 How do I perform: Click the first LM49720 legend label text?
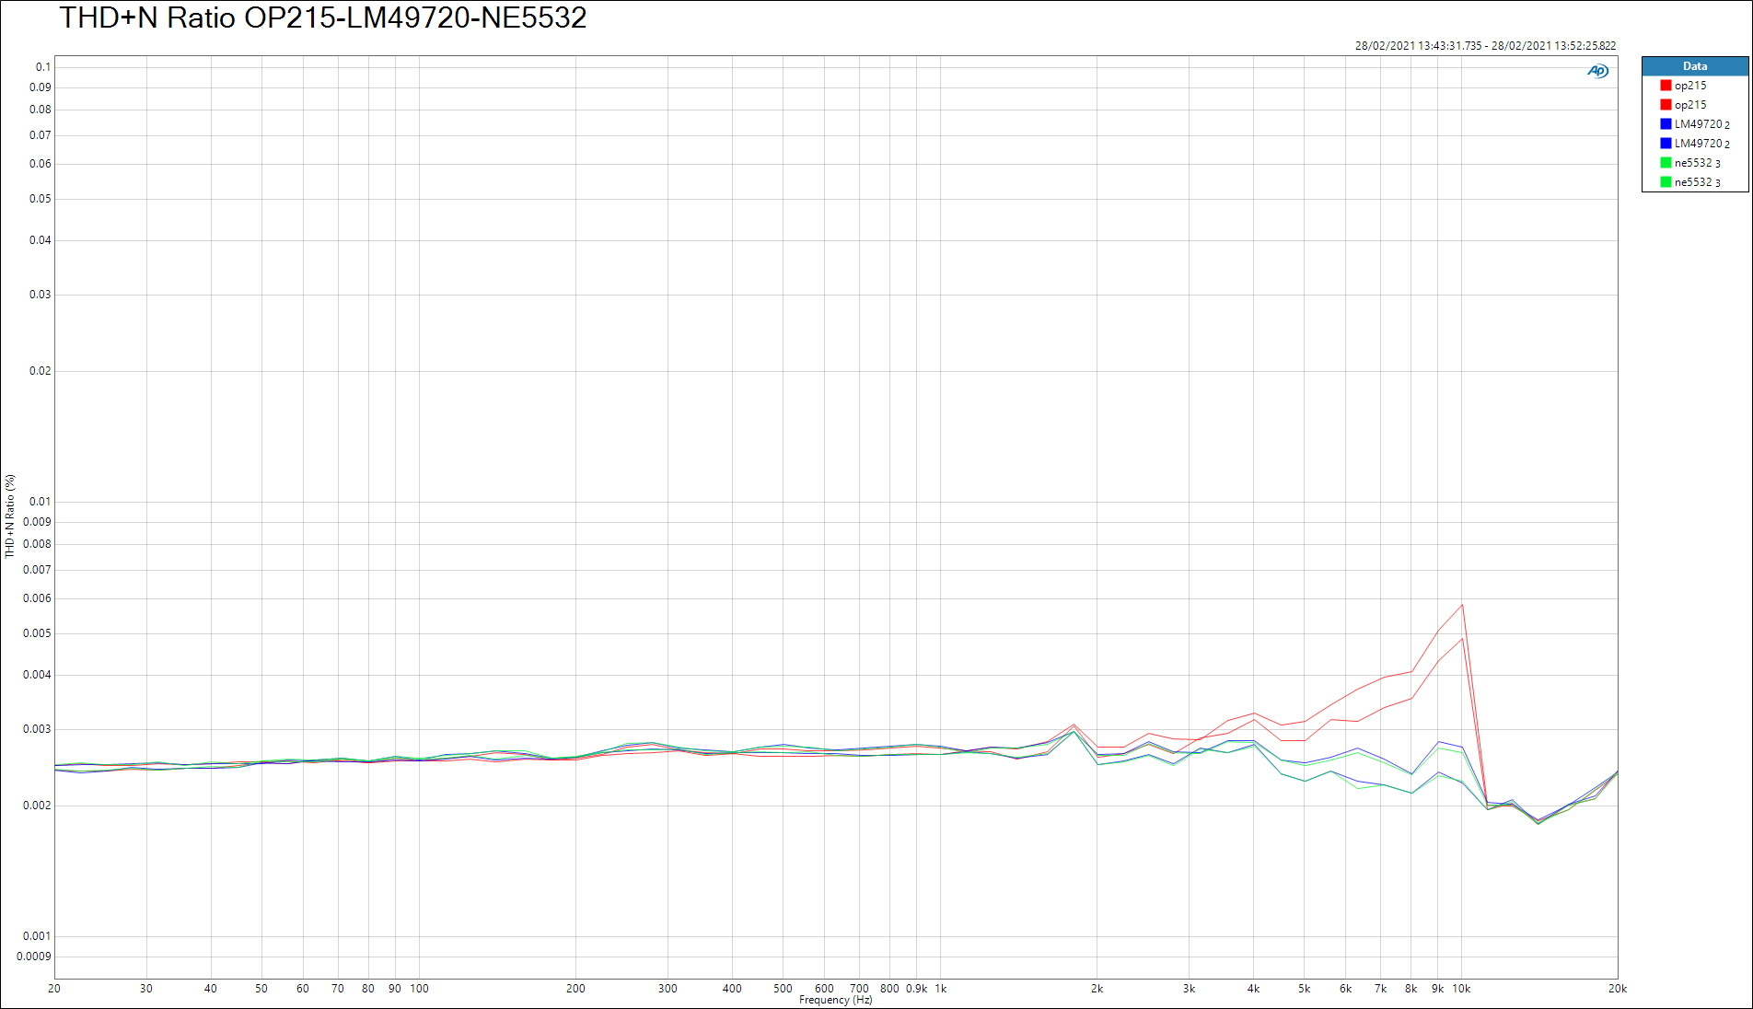(x=1701, y=124)
